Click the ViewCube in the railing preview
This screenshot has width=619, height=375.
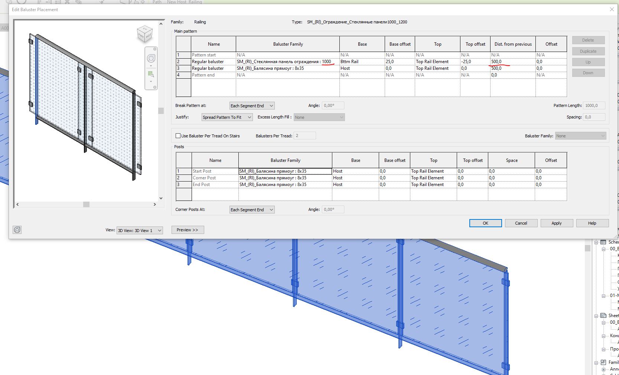tap(145, 34)
